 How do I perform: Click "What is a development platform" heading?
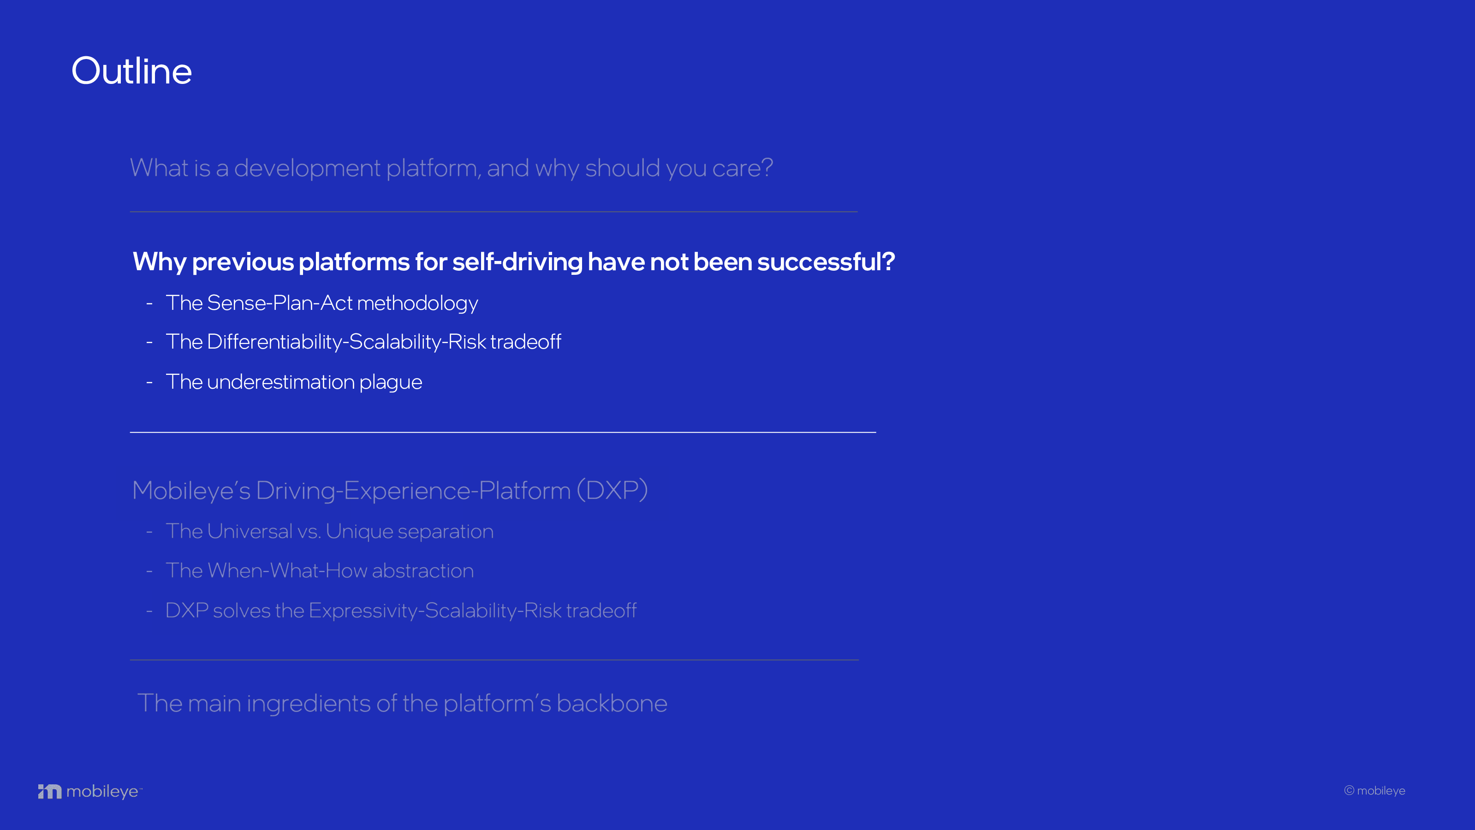[451, 168]
